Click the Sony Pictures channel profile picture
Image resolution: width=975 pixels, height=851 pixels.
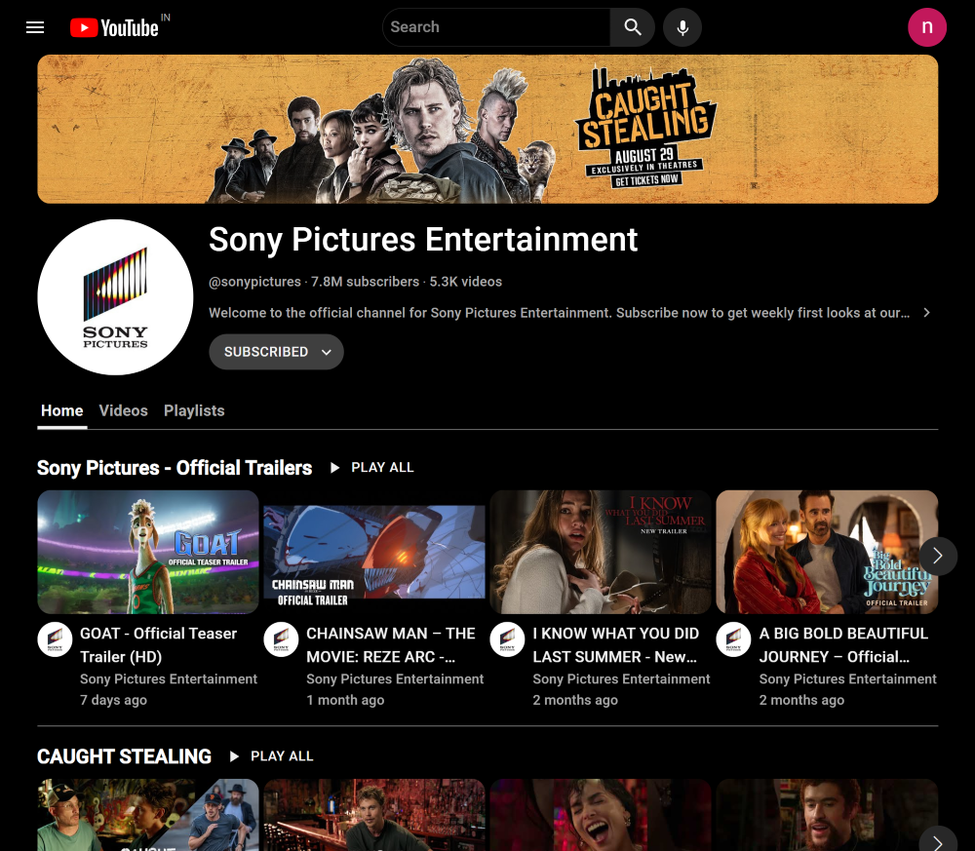(115, 297)
